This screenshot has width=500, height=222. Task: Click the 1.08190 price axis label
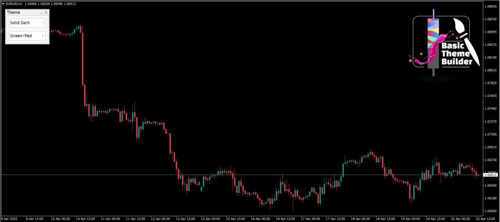coord(490,57)
